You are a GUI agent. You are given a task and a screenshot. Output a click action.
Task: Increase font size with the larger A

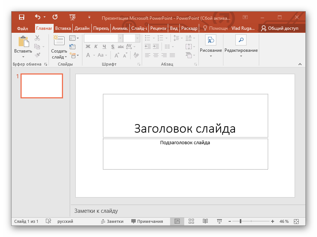[x=117, y=55]
